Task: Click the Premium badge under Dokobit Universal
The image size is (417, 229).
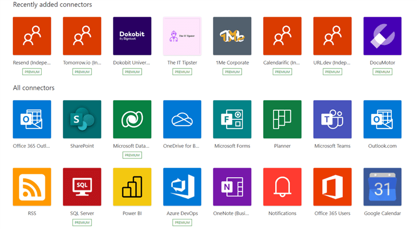Action: 132,72
